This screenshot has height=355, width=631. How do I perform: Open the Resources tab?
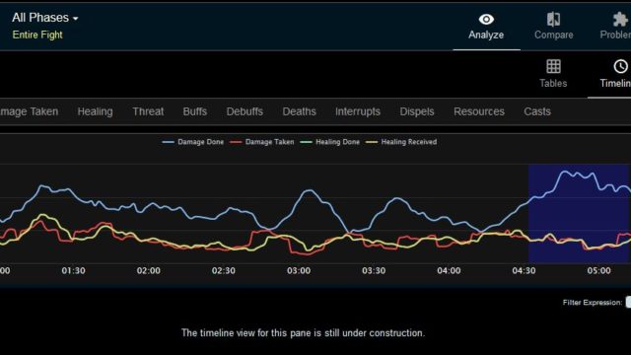(479, 111)
